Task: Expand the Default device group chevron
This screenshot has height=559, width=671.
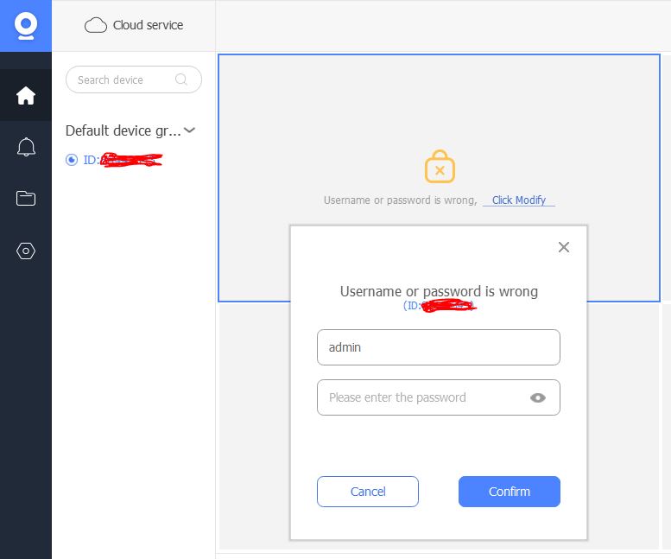Action: [190, 130]
